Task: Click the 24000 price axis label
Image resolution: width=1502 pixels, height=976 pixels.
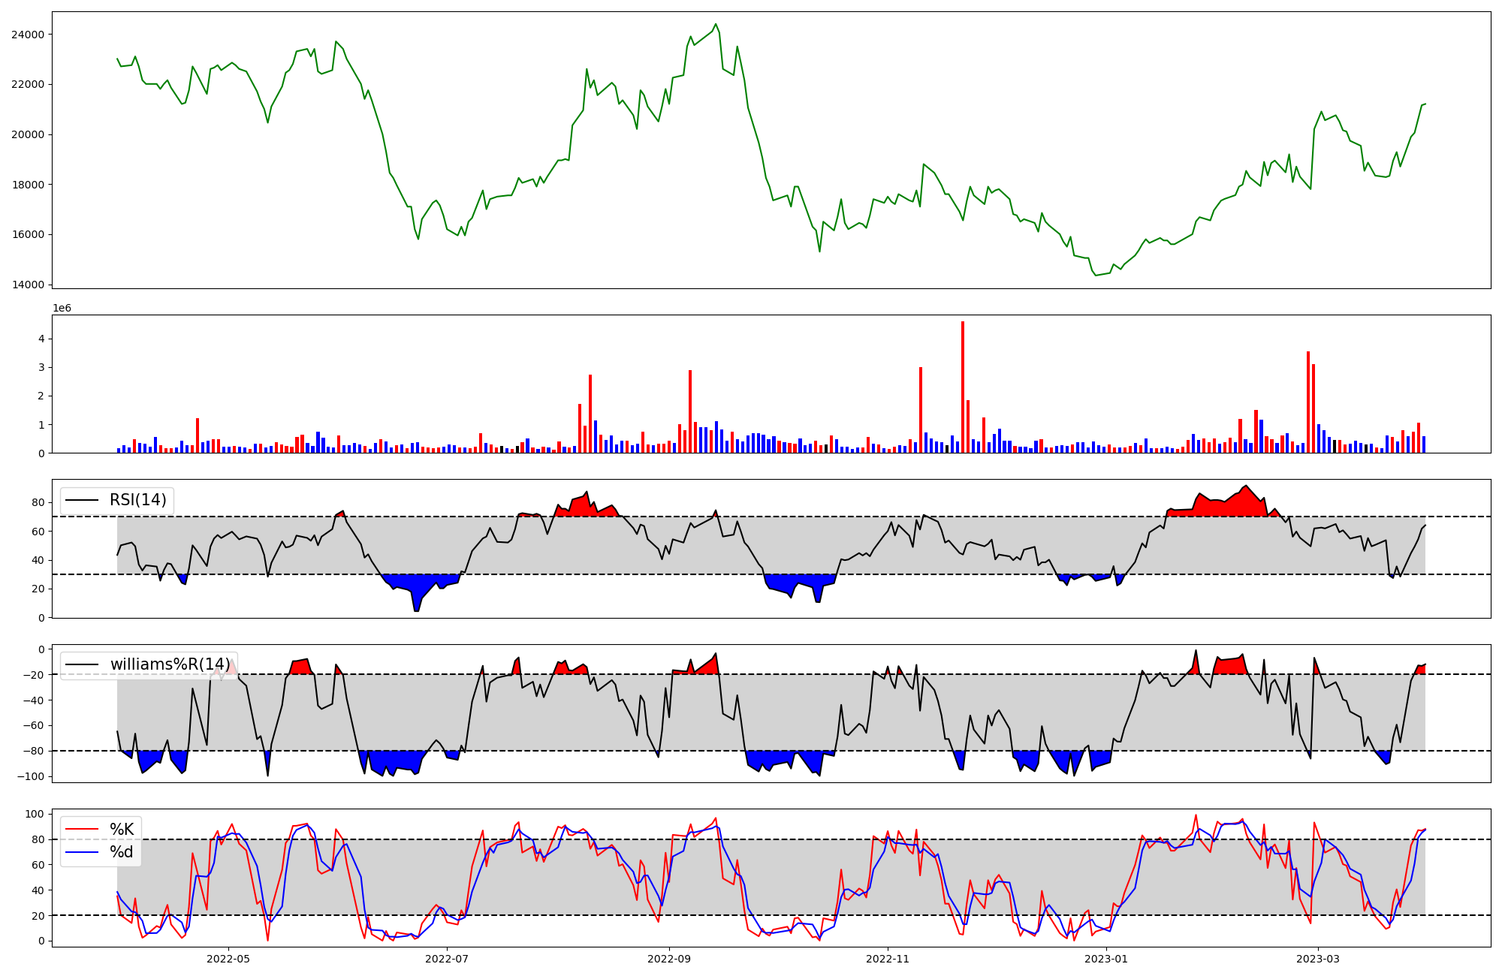Action: point(28,35)
